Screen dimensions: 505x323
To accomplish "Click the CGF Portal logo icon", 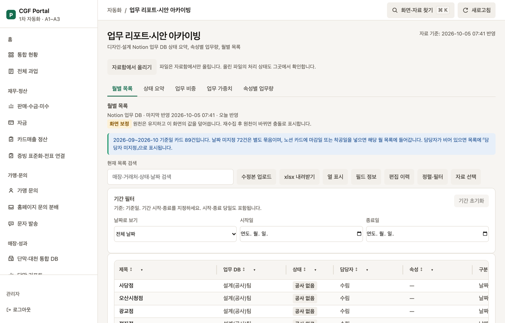I will (x=11, y=15).
